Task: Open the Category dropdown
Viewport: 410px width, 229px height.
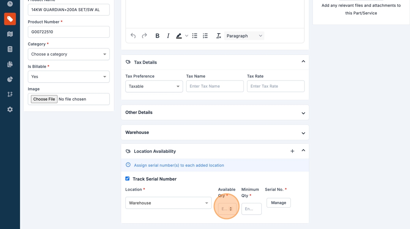Action: [x=69, y=54]
